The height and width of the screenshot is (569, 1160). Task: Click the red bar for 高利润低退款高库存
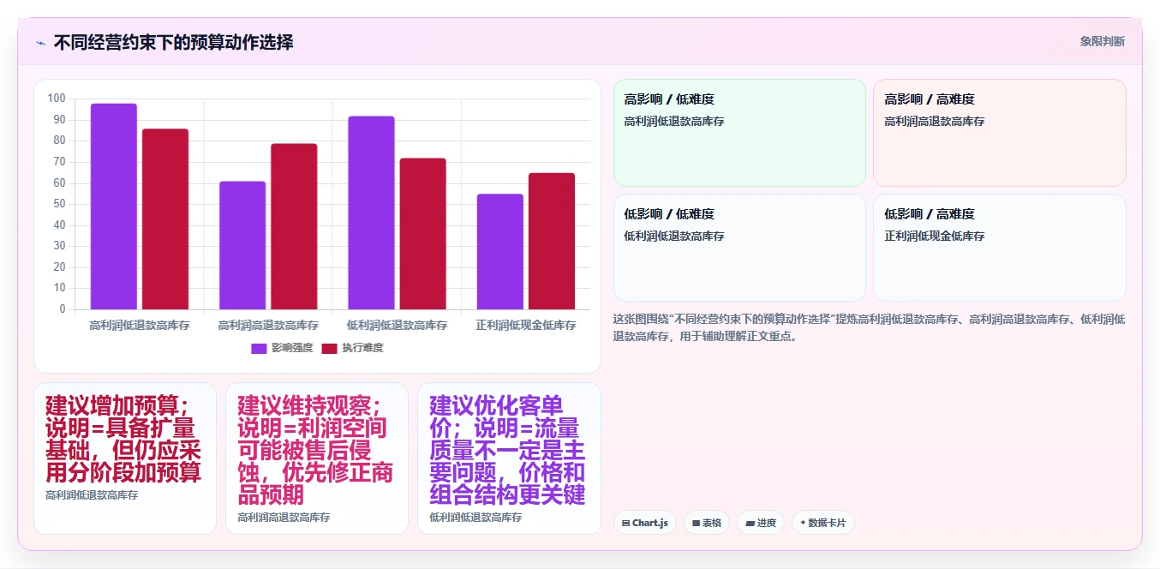tap(165, 219)
